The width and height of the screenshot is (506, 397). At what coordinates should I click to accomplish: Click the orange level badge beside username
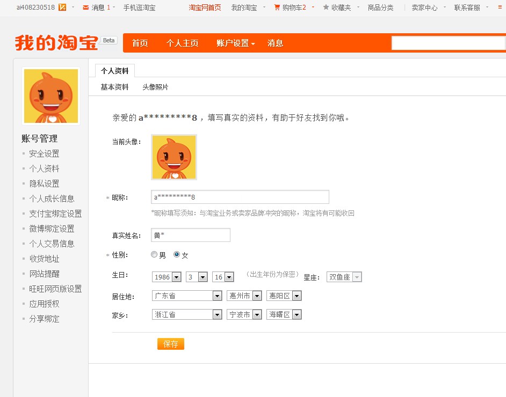pyautogui.click(x=62, y=7)
